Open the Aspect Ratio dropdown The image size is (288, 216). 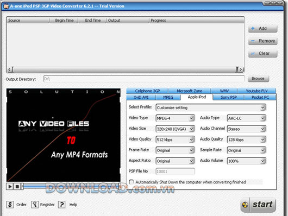coord(175,161)
